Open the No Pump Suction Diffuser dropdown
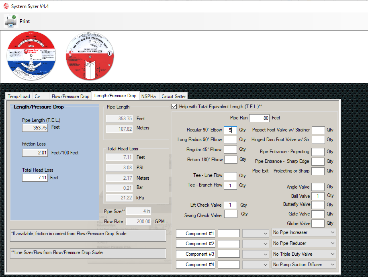This screenshot has width=368, height=277. 304,265
